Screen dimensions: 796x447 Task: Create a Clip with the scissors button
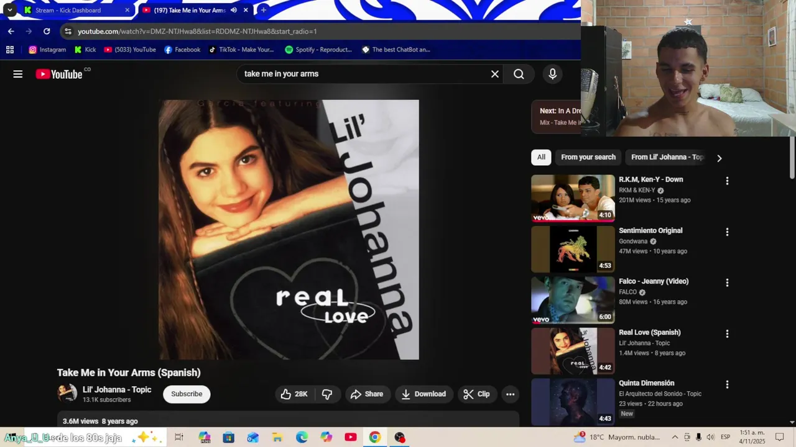476,394
